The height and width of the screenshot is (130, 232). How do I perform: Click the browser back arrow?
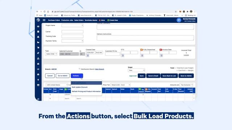(37, 12)
